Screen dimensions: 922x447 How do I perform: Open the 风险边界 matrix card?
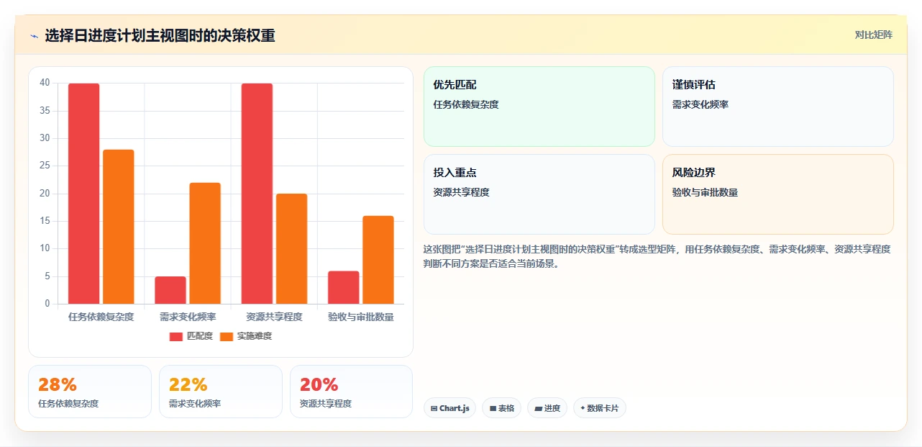pyautogui.click(x=778, y=194)
